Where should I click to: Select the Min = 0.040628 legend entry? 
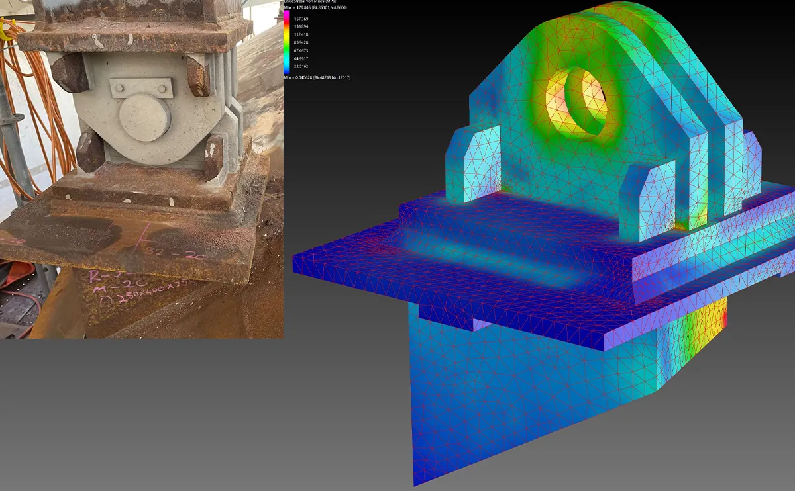[317, 77]
